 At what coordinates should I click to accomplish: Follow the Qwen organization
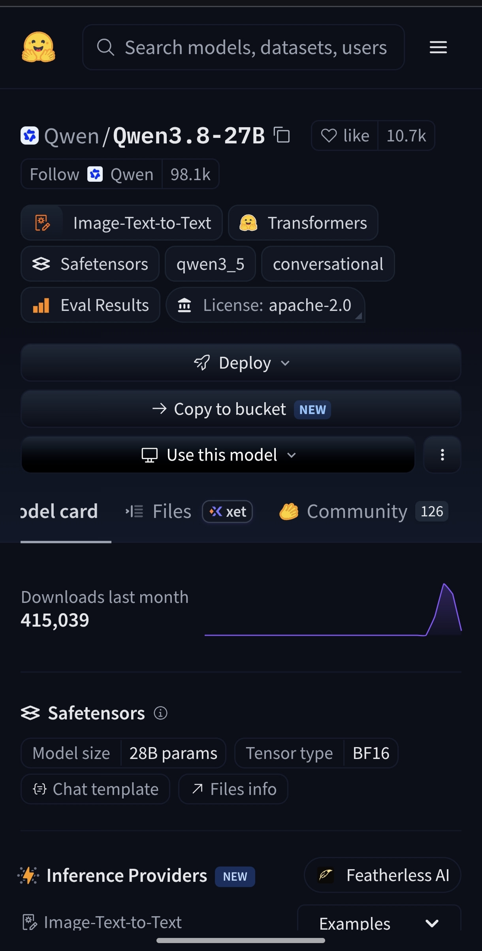pyautogui.click(x=92, y=174)
